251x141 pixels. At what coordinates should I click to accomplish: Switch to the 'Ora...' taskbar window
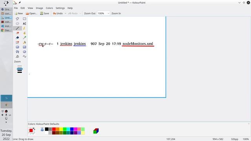pyautogui.click(x=6, y=9)
